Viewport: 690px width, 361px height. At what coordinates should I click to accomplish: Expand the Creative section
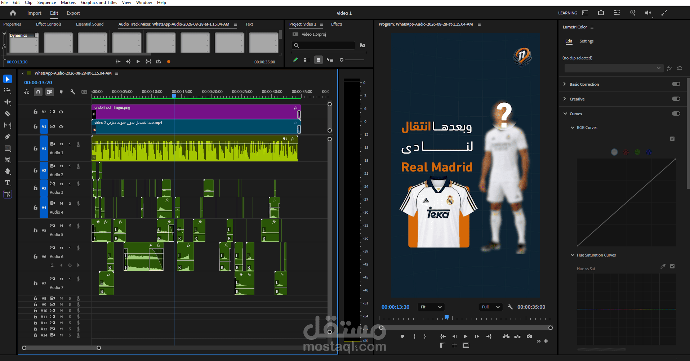click(565, 99)
